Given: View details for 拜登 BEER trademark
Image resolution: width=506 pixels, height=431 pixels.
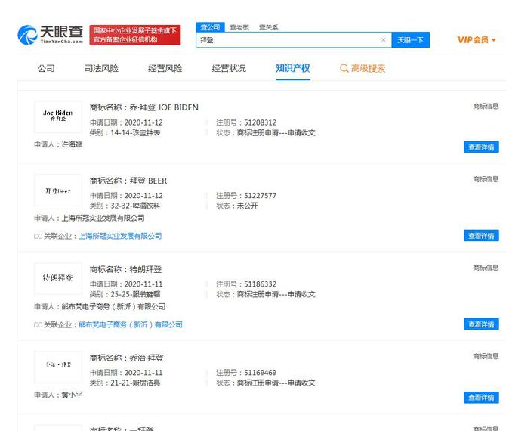Looking at the screenshot, I should pos(481,236).
